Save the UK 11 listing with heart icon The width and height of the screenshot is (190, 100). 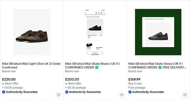pos(122,95)
